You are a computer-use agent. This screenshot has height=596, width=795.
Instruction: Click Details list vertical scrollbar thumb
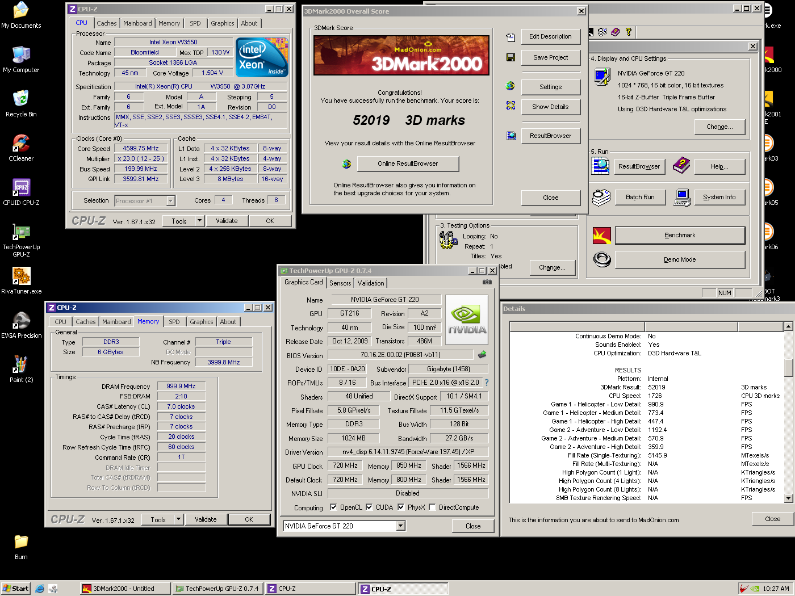[x=788, y=367]
